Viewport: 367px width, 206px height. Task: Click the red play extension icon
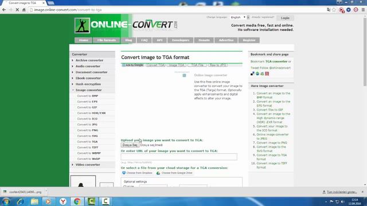[x=341, y=10]
